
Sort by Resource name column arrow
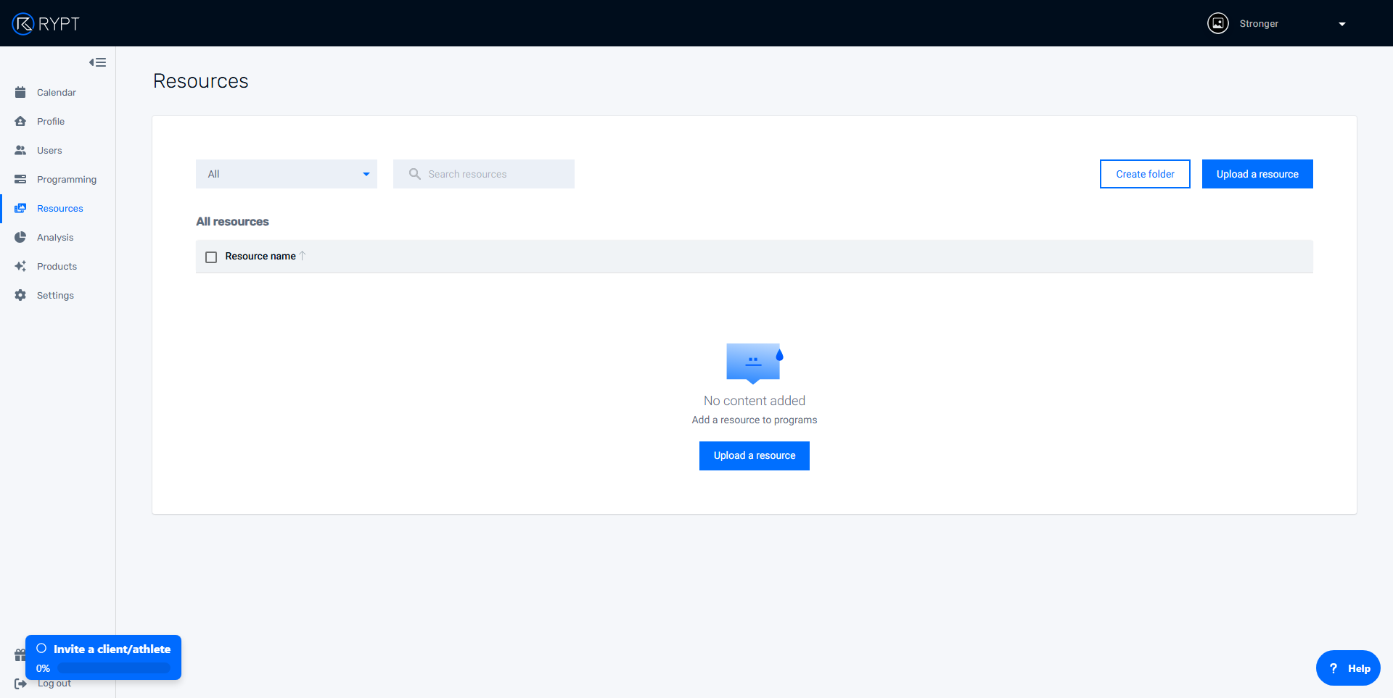(x=303, y=256)
